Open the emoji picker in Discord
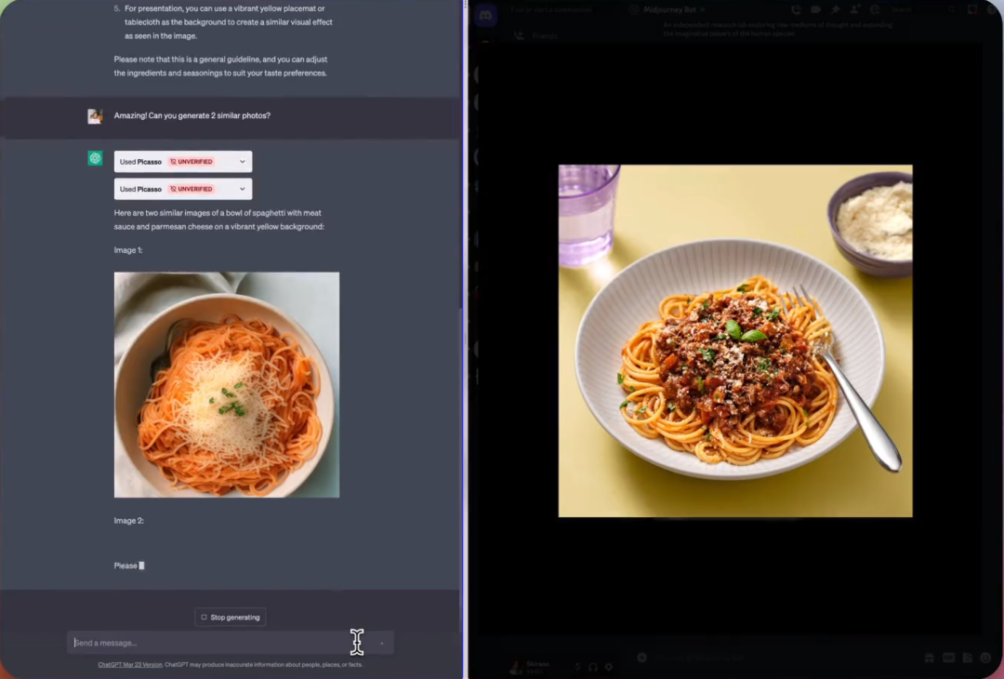Viewport: 1004px width, 679px height. pyautogui.click(x=985, y=658)
